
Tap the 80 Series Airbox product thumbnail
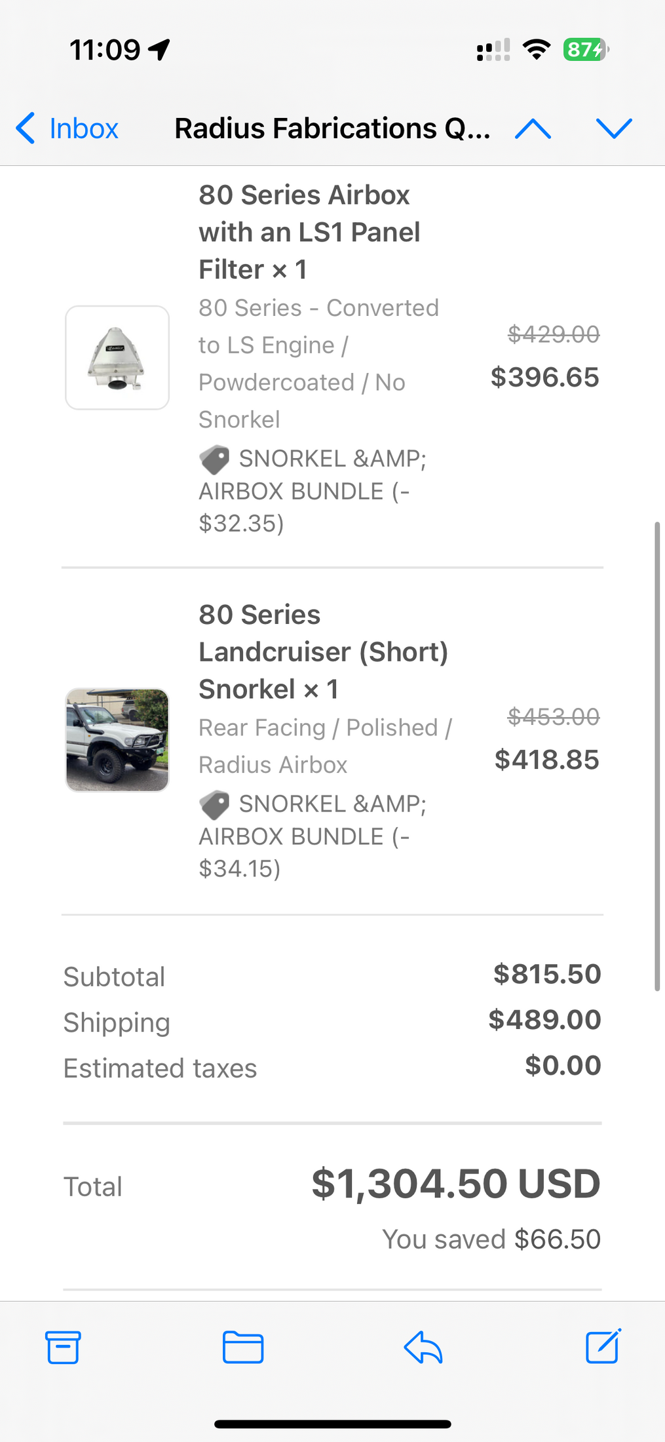click(117, 358)
